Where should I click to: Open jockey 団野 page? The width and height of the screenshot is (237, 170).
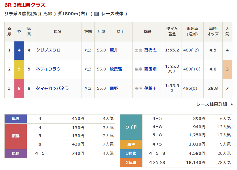[114, 88]
